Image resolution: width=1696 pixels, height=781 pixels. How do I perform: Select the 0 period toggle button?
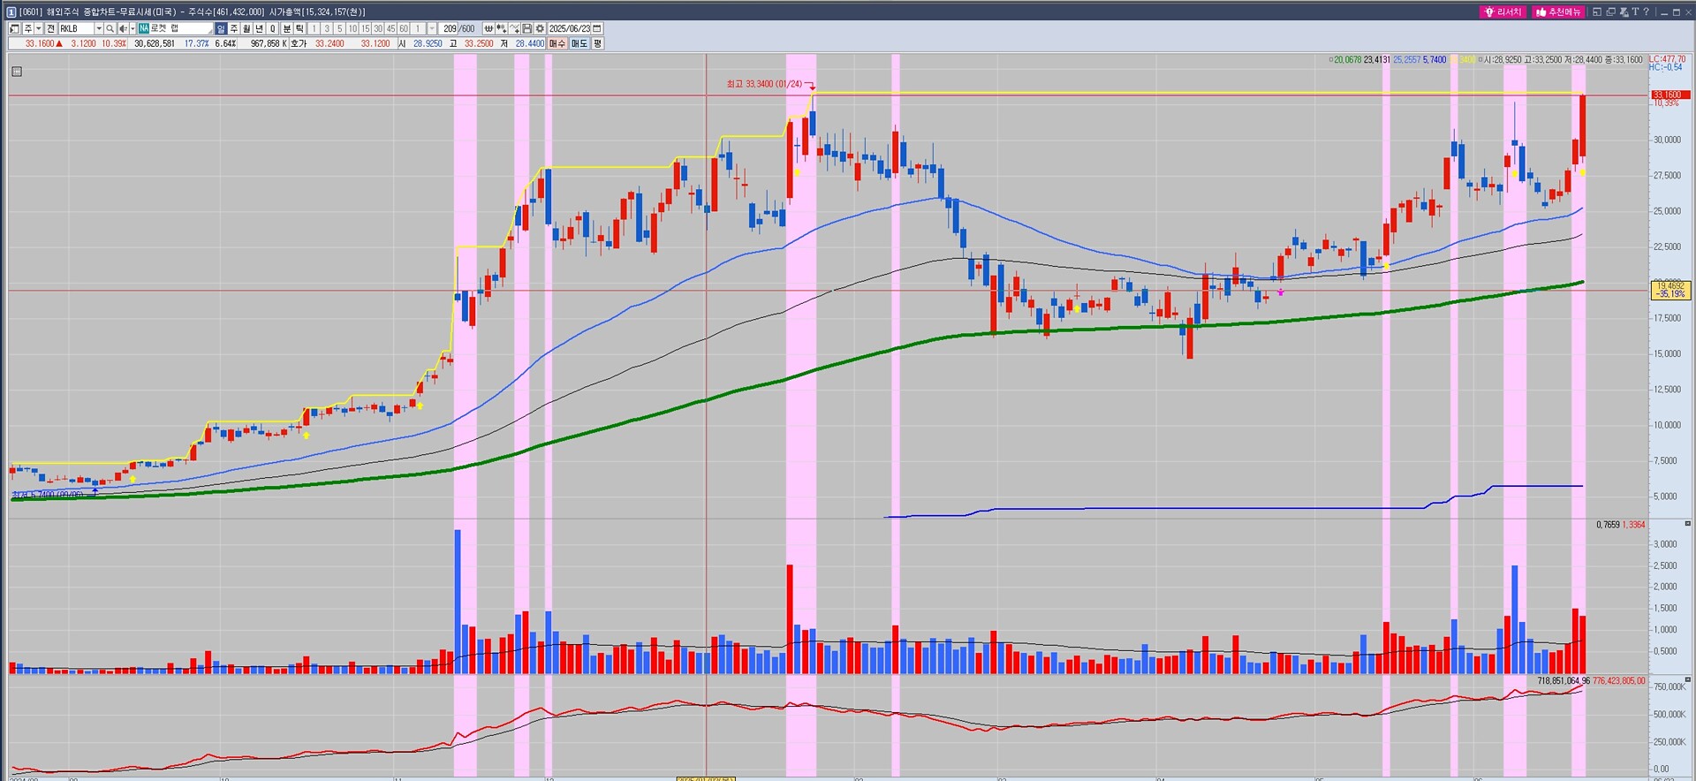273,28
